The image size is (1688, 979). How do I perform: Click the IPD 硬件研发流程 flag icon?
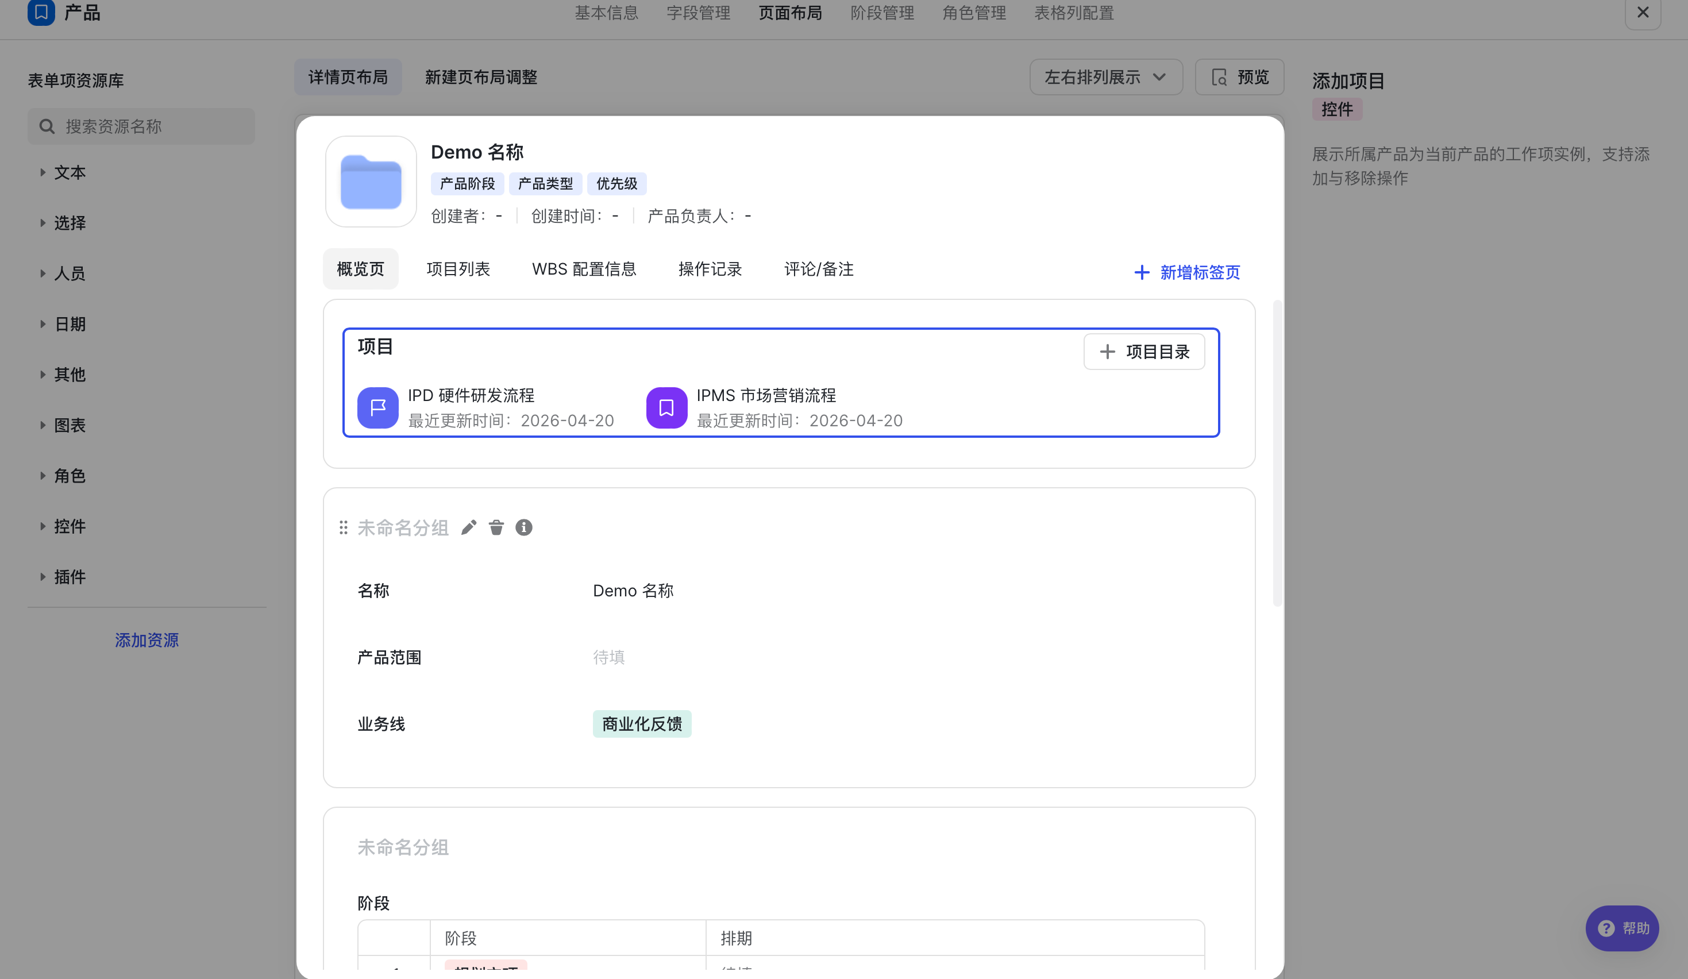378,407
